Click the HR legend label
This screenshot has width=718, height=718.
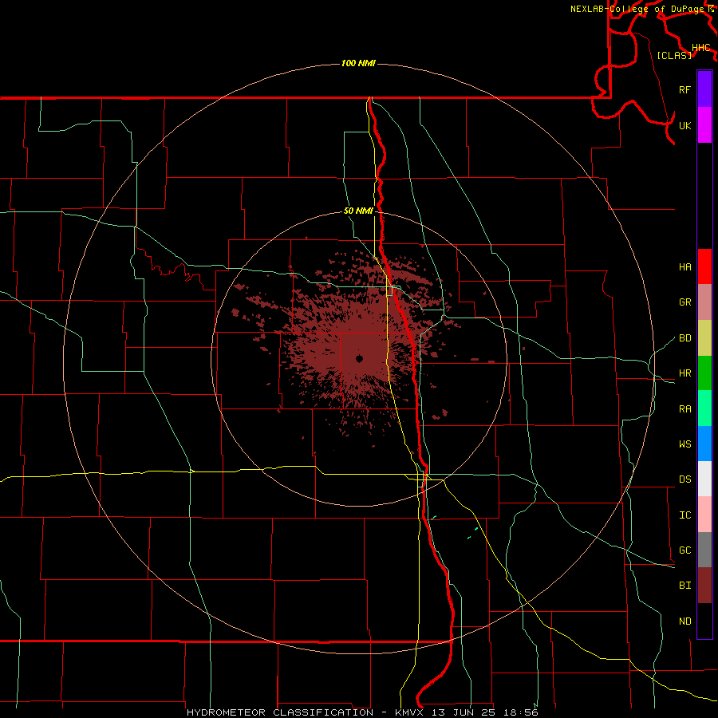pyautogui.click(x=684, y=373)
